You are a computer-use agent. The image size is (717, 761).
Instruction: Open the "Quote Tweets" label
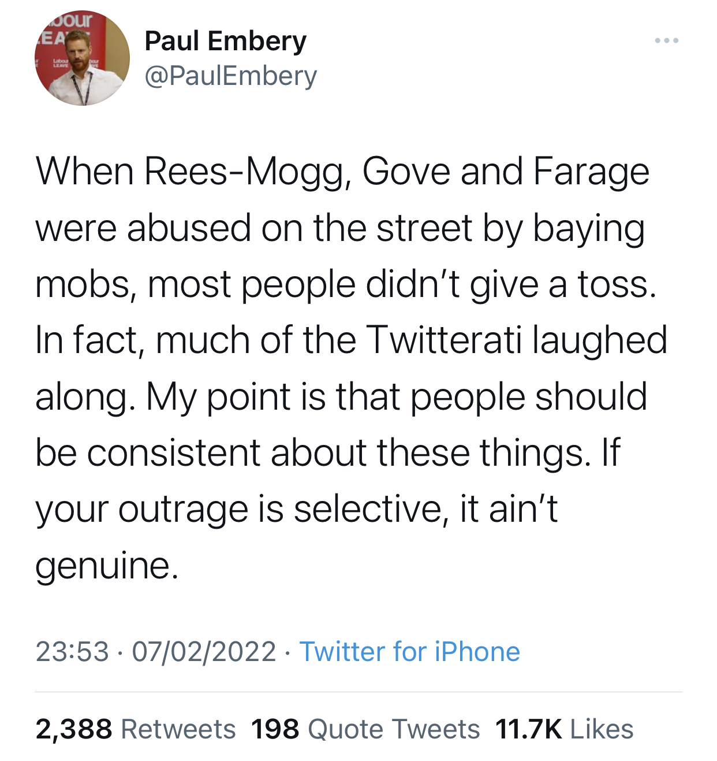(x=394, y=729)
